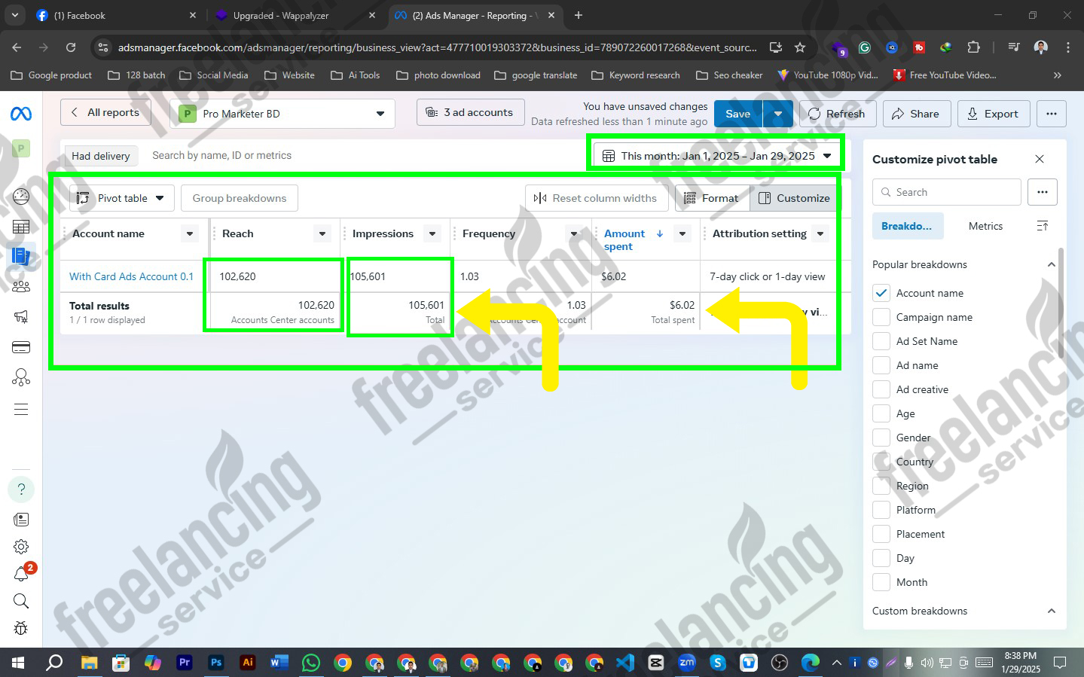Click the bug report icon in the sidebar
The height and width of the screenshot is (677, 1084).
coord(21,628)
